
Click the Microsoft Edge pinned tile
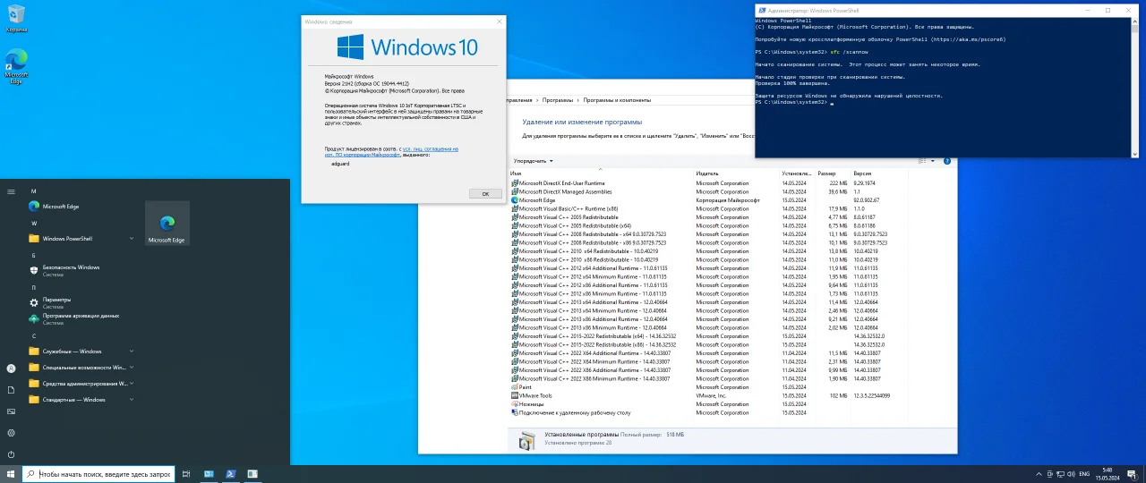coord(167,224)
